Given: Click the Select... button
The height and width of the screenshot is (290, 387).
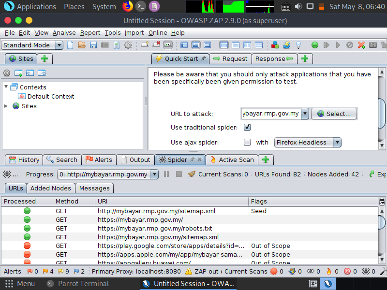Looking at the screenshot, I should pyautogui.click(x=334, y=114).
